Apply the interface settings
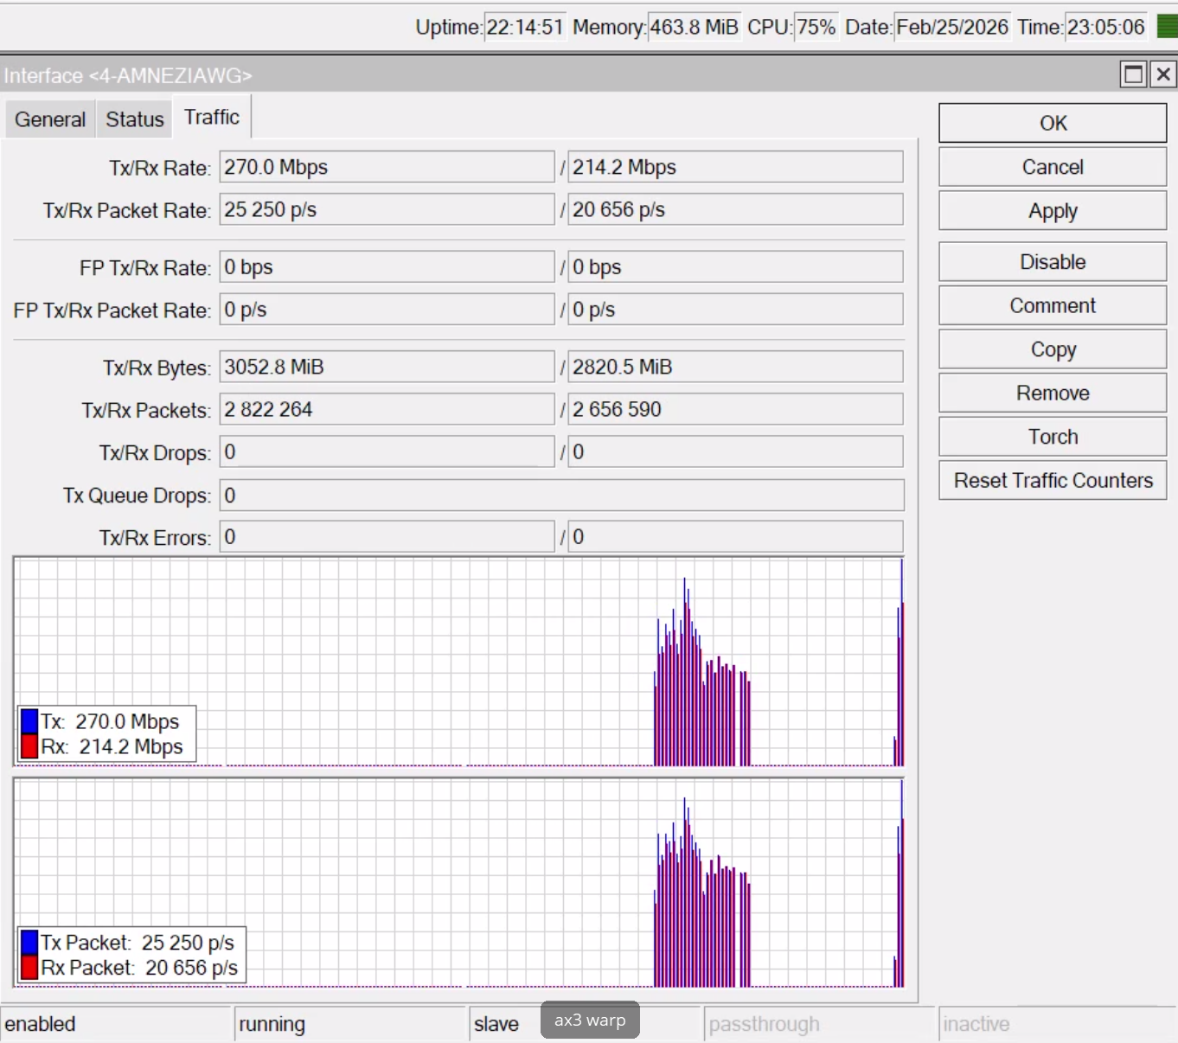1178x1043 pixels. point(1052,211)
